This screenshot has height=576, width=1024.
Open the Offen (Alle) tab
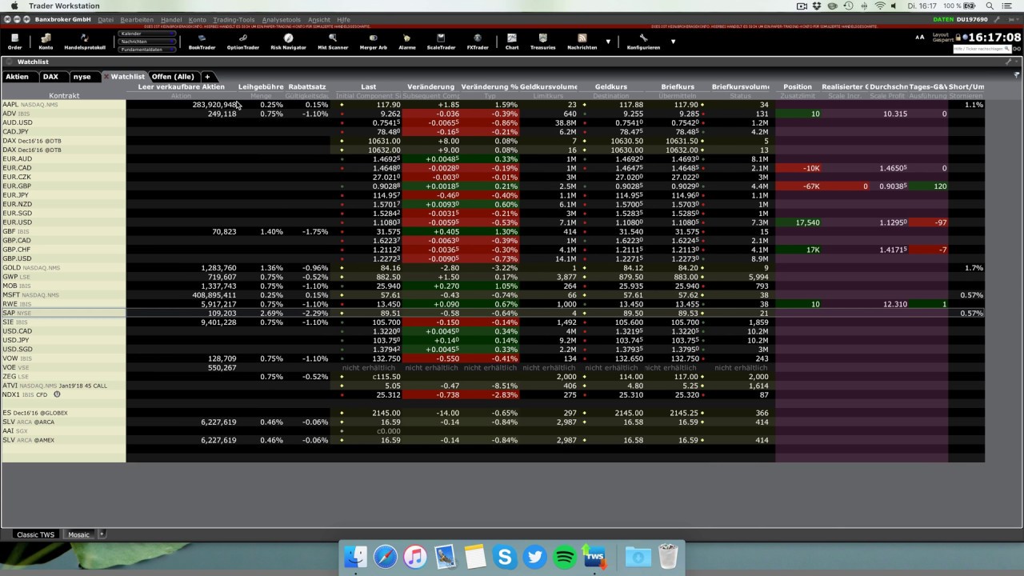pos(174,77)
